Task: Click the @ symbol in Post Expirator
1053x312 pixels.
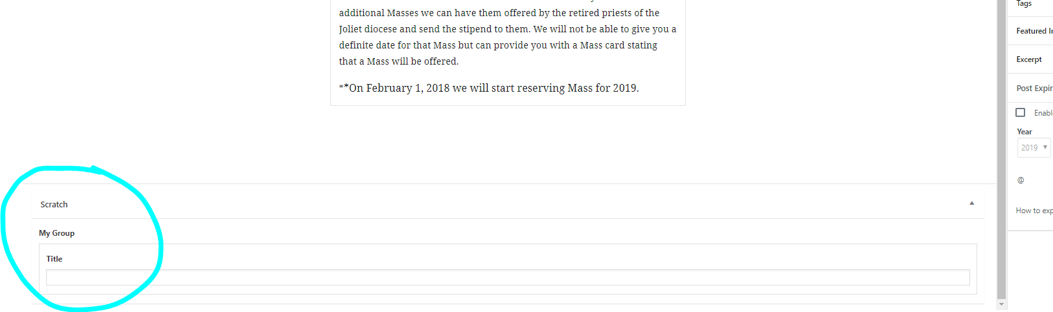Action: tap(1021, 180)
